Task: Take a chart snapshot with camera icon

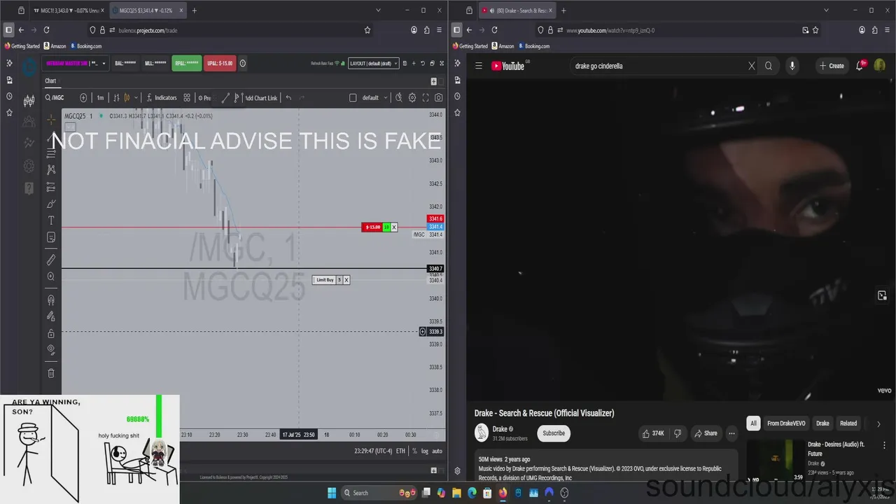Action: [x=439, y=98]
